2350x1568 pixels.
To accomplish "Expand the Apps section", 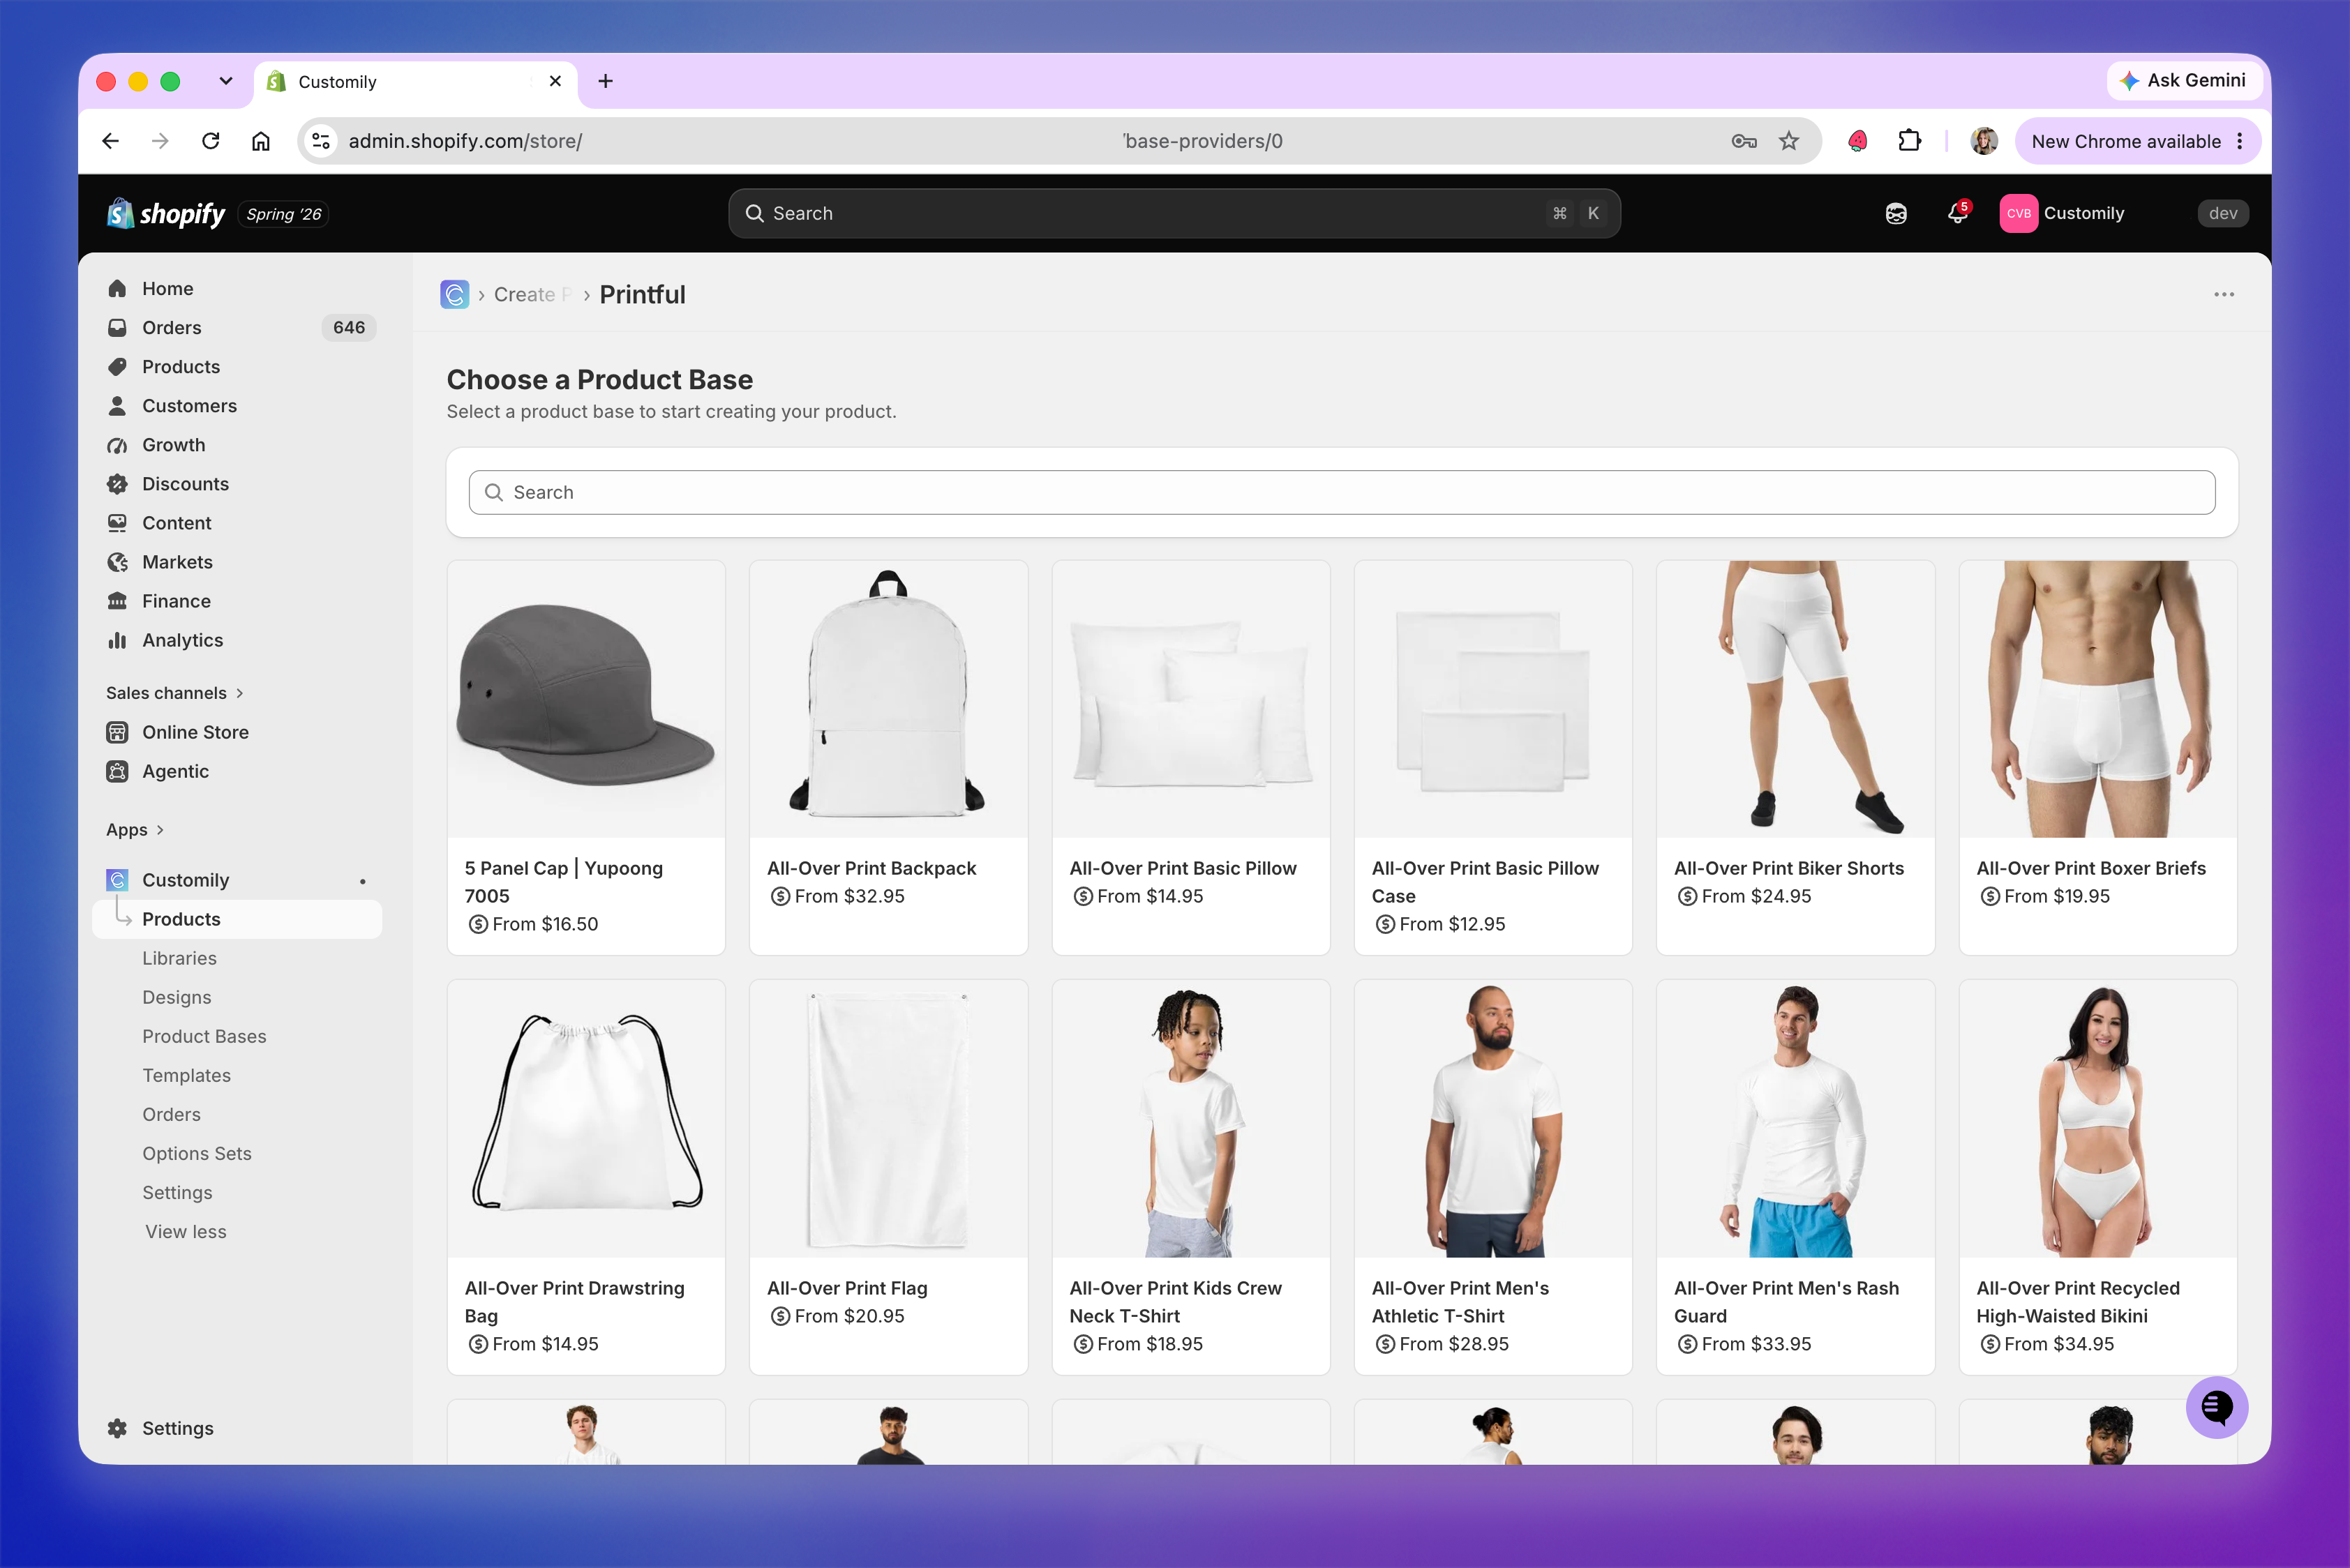I will pos(135,829).
